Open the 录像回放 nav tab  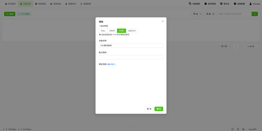[55, 4]
